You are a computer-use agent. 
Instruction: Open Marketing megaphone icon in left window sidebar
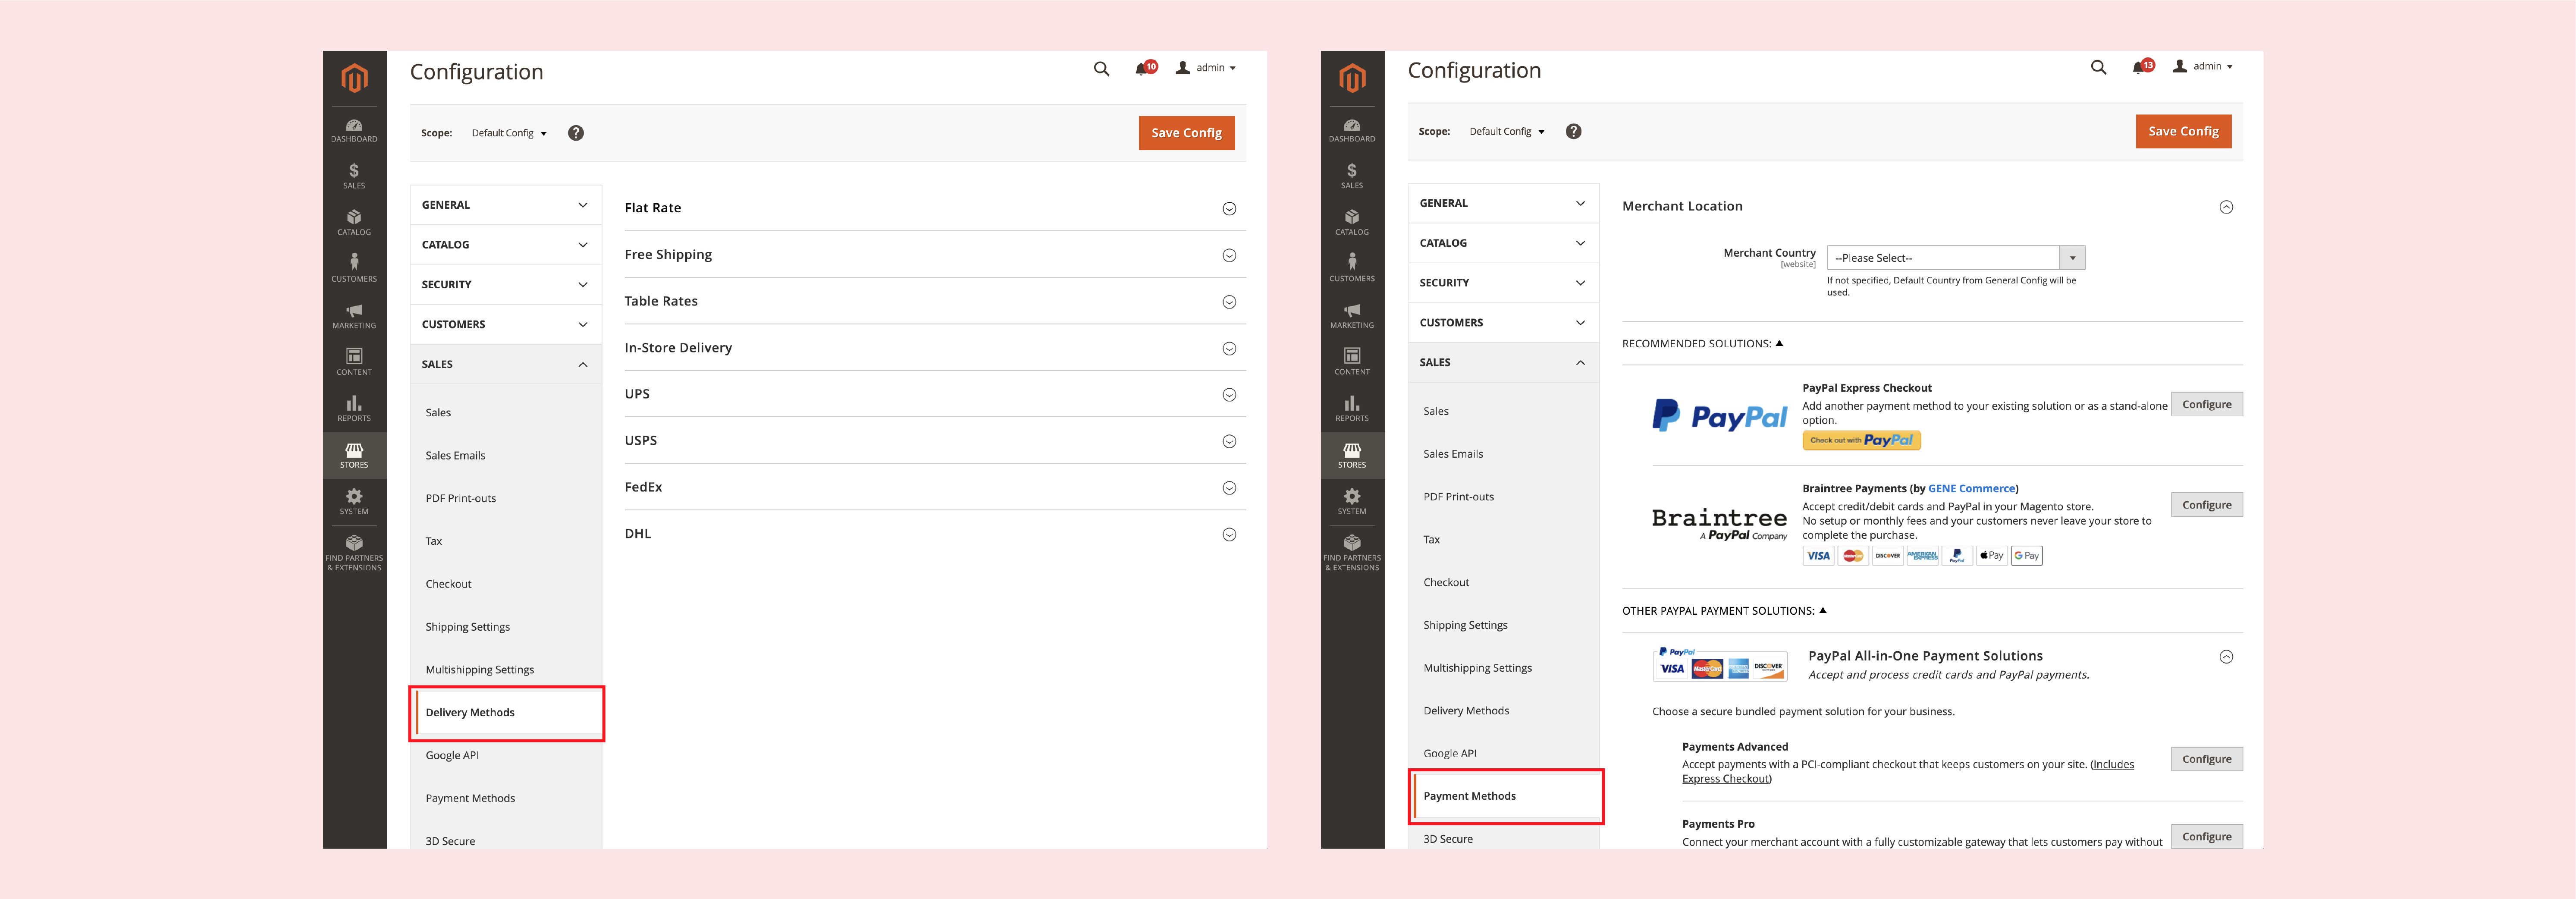click(354, 316)
